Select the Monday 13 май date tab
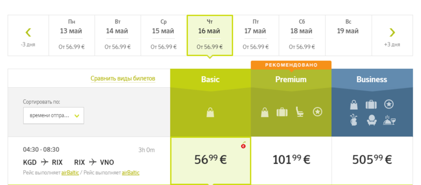This screenshot has height=185, width=421. coord(72,35)
